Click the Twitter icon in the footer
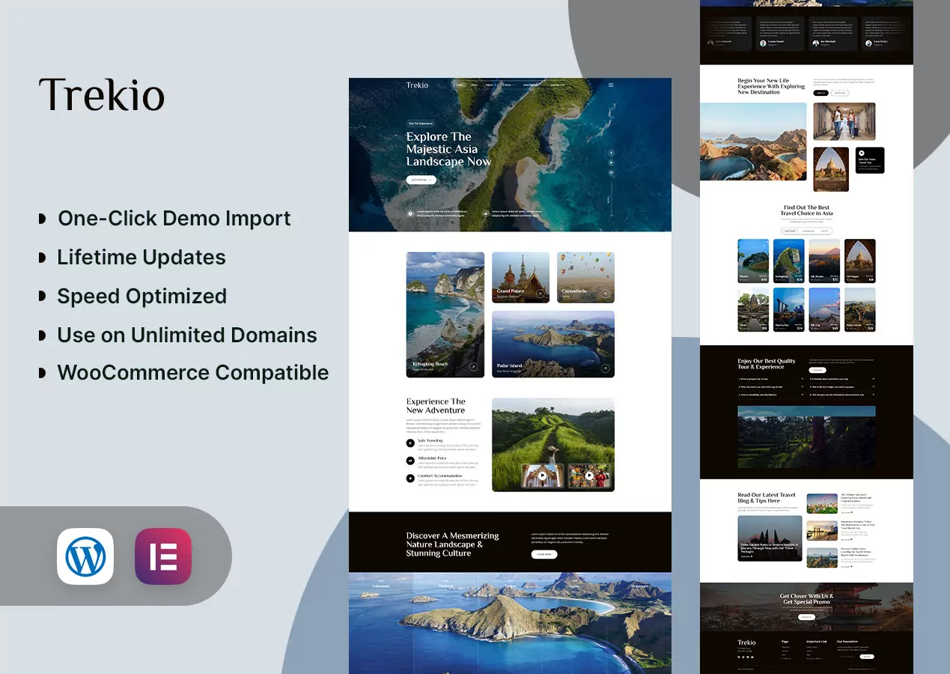The image size is (950, 674). click(743, 658)
